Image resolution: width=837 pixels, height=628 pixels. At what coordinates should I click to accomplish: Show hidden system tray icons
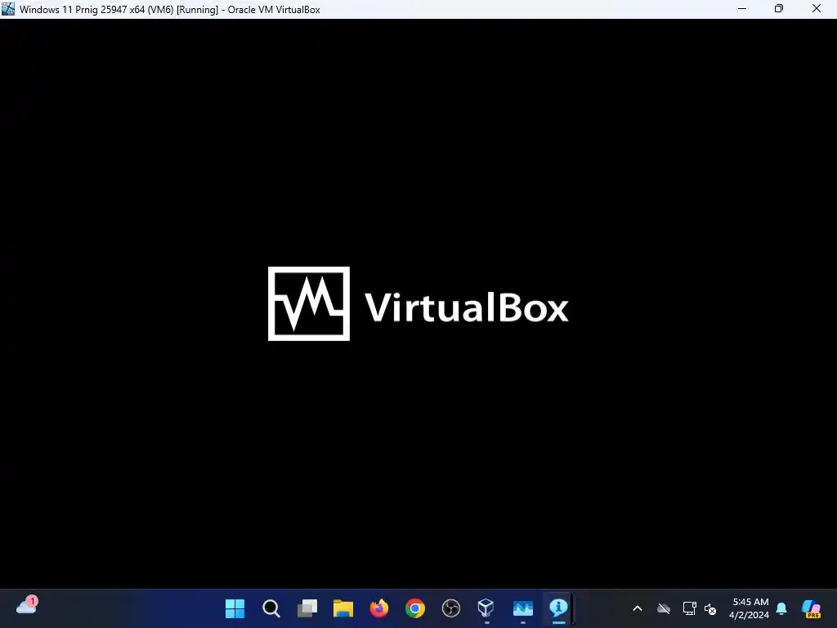pyautogui.click(x=638, y=608)
